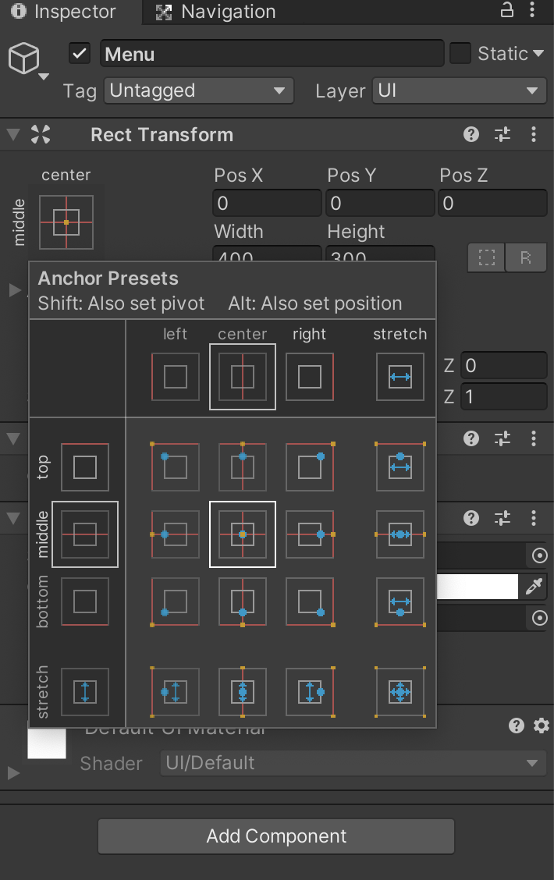Image resolution: width=554 pixels, height=880 pixels.
Task: Toggle Raw edit mode R button
Action: point(526,257)
